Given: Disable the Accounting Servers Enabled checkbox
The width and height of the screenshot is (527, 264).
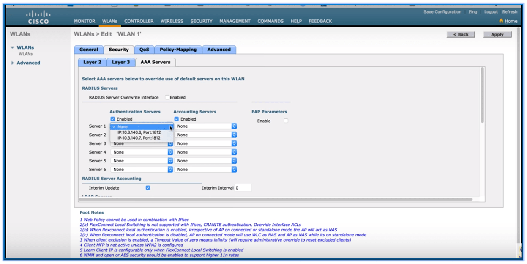Looking at the screenshot, I should pos(176,118).
